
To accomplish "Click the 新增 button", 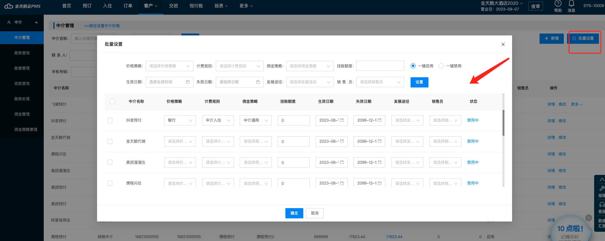I will click(552, 38).
